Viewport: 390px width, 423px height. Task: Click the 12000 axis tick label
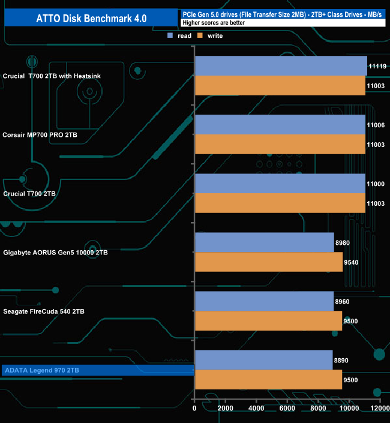coord(380,408)
